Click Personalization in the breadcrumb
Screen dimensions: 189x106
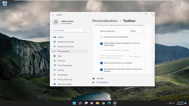pos(105,21)
